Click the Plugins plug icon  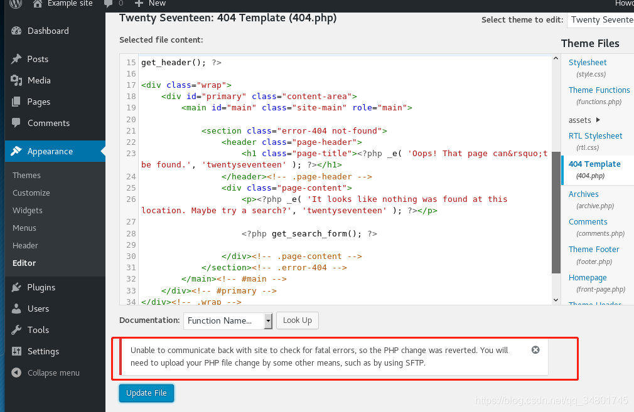(x=16, y=287)
